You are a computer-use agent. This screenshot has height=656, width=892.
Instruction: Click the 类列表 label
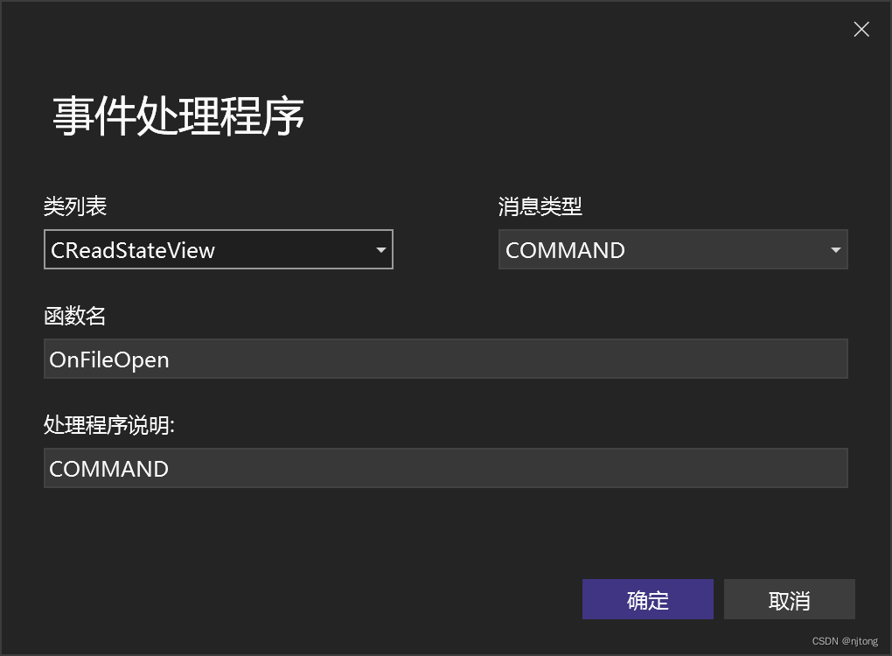pyautogui.click(x=75, y=206)
